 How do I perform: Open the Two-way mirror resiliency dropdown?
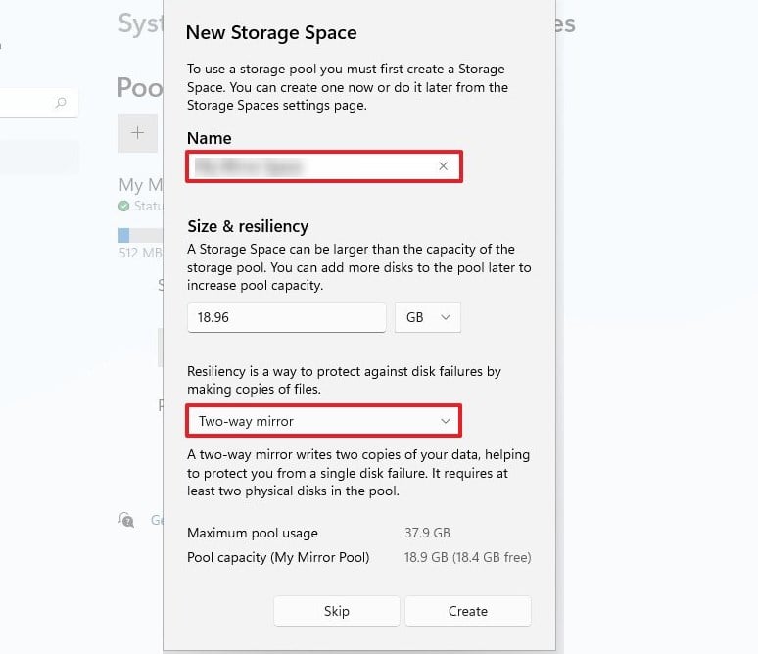click(323, 421)
